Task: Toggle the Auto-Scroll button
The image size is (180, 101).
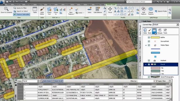Action: (x=58, y=81)
